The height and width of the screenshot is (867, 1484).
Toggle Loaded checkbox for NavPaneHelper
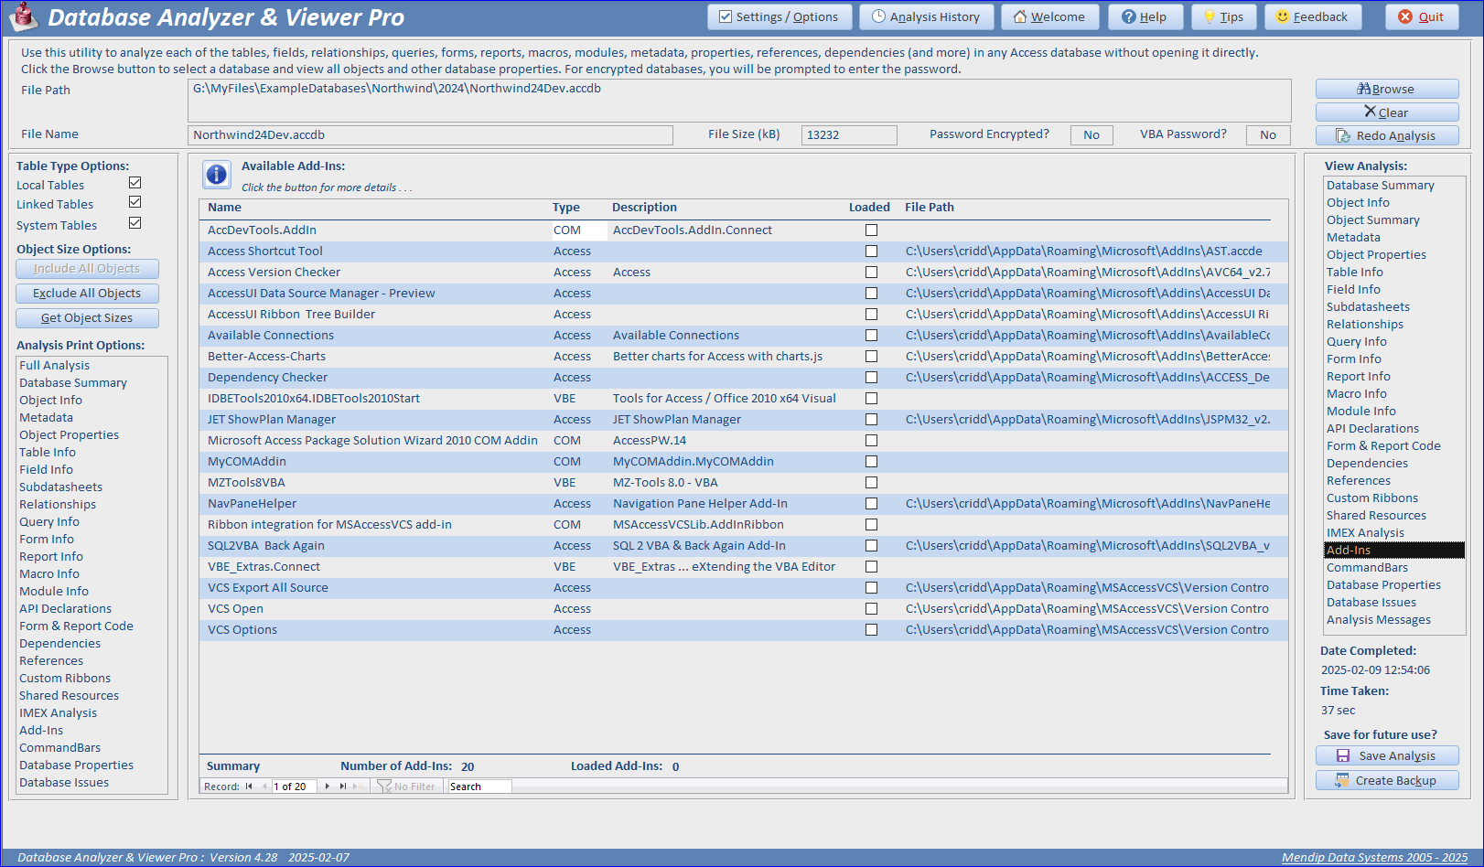point(871,504)
